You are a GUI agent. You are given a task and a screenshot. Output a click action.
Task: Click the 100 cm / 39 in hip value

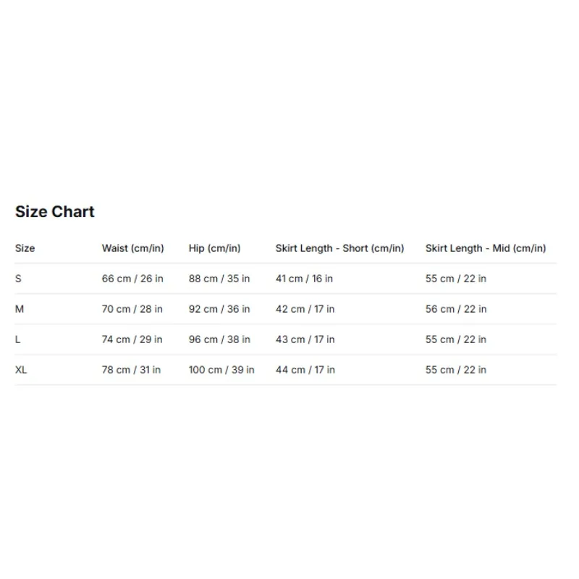tap(221, 370)
